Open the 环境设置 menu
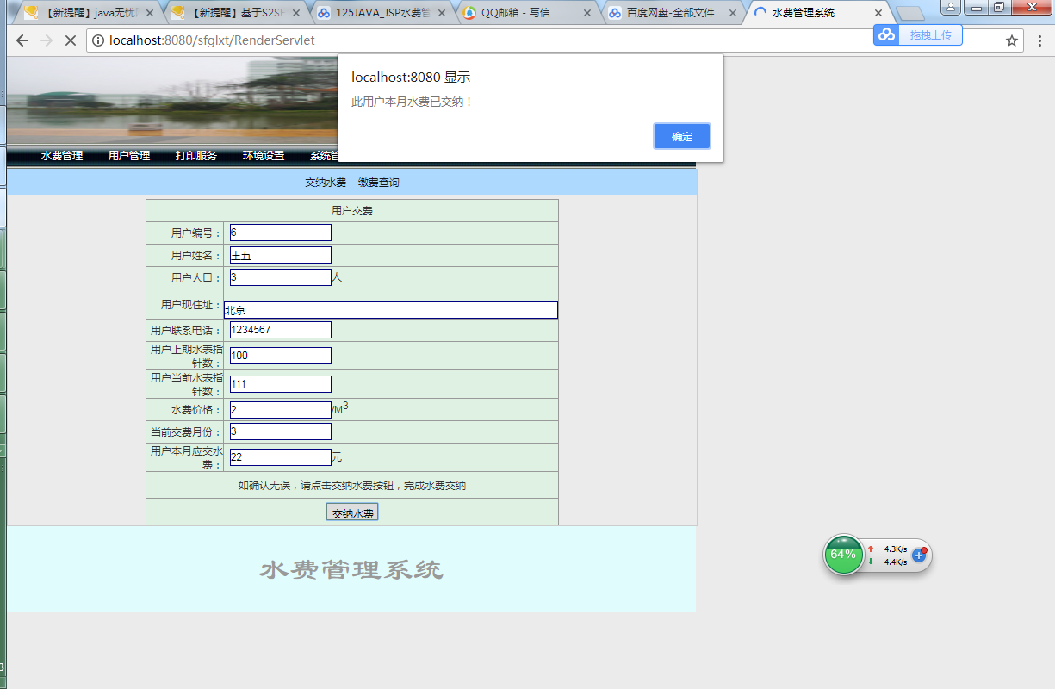The image size is (1055, 689). tap(264, 156)
